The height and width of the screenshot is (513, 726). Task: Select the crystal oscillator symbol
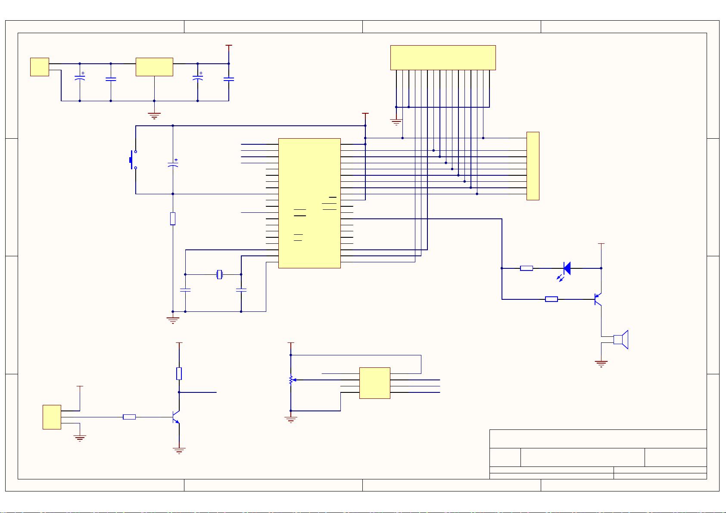click(219, 274)
